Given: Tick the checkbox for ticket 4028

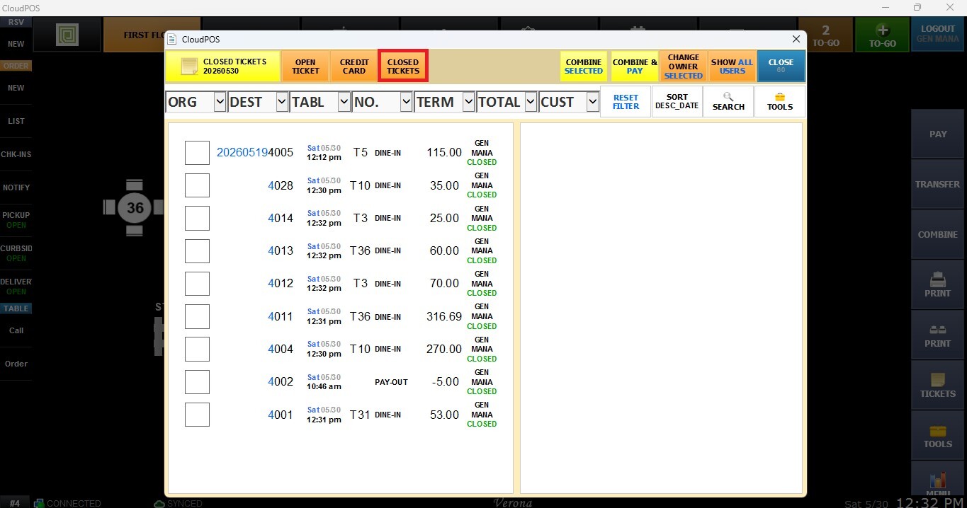Looking at the screenshot, I should click(197, 185).
